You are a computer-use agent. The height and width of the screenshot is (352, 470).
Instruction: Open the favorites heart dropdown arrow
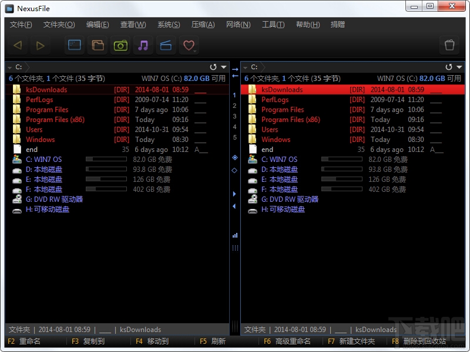(195, 52)
